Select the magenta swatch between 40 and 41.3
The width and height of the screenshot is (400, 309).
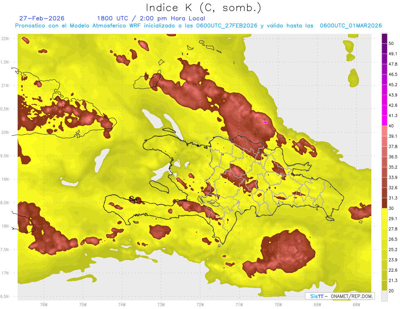point(384,121)
